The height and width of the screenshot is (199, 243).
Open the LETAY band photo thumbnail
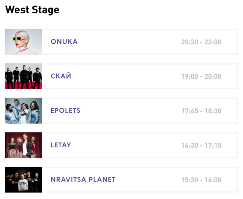pyautogui.click(x=24, y=145)
